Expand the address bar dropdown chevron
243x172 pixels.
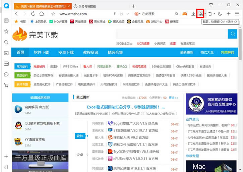point(128,14)
